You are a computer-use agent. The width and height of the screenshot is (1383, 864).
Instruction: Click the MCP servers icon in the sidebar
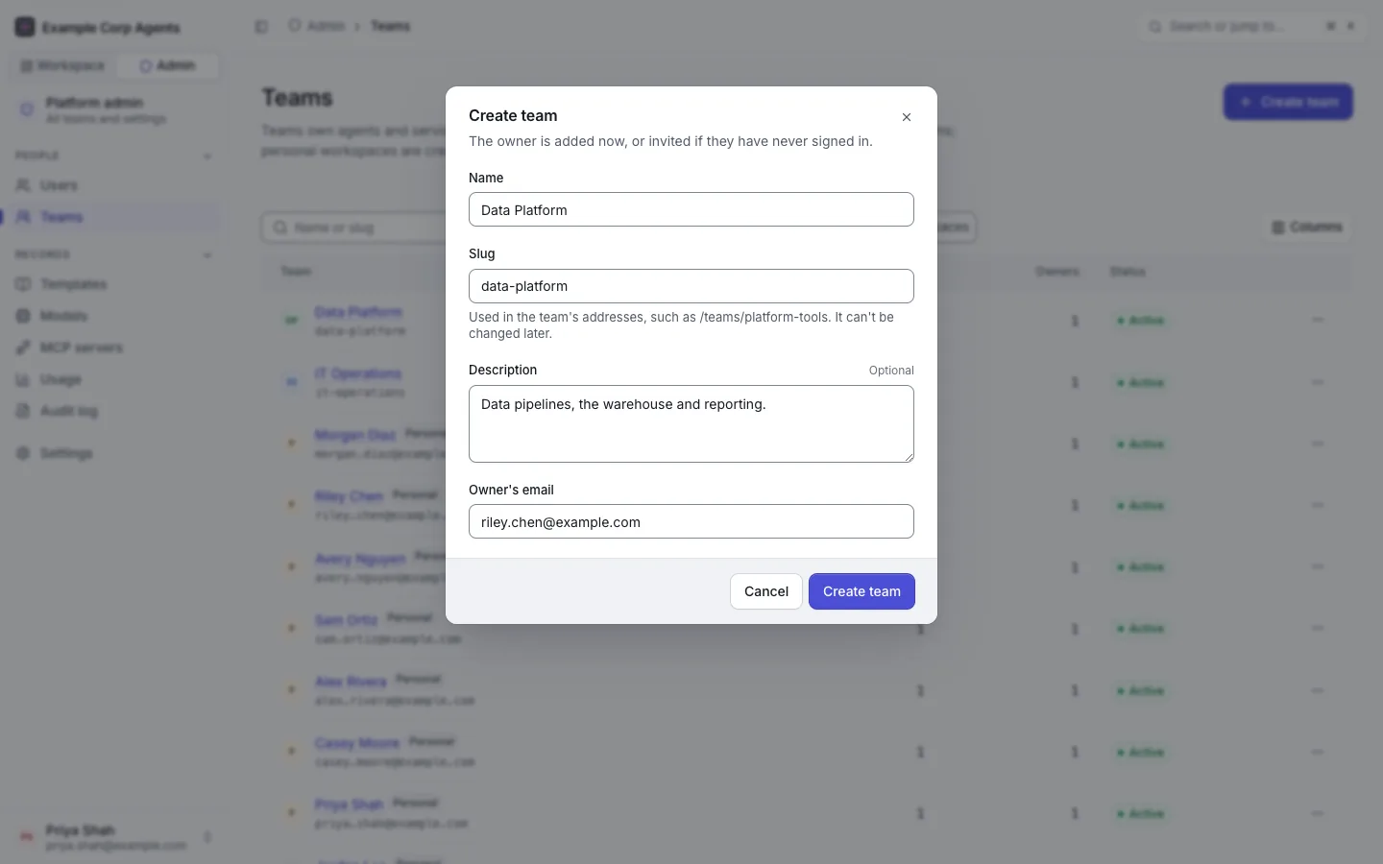[x=24, y=348]
